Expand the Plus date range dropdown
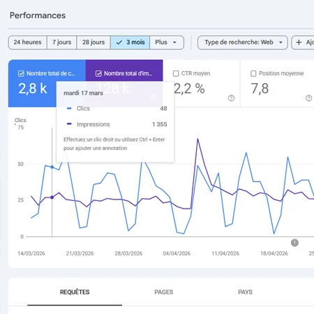Image resolution: width=314 pixels, height=314 pixels. click(167, 43)
